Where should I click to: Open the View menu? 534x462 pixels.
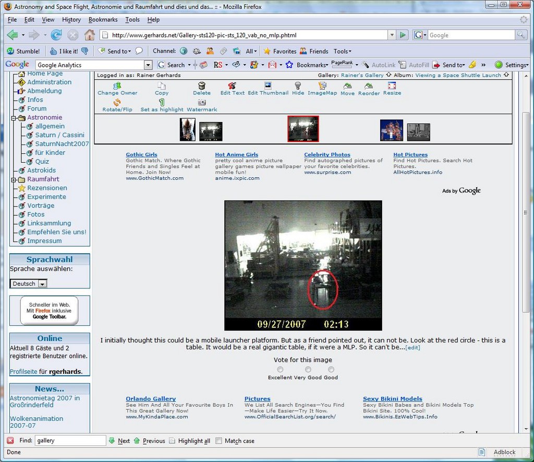[48, 19]
